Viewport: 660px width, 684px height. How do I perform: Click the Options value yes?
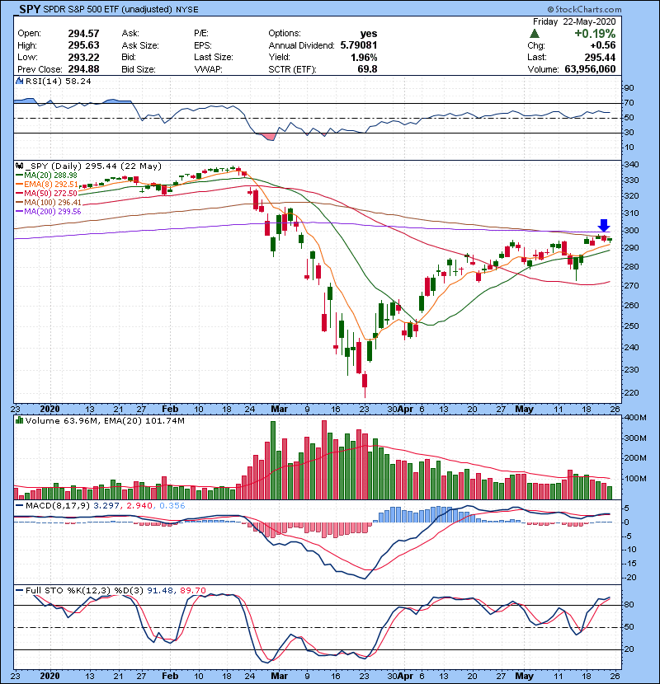point(369,34)
